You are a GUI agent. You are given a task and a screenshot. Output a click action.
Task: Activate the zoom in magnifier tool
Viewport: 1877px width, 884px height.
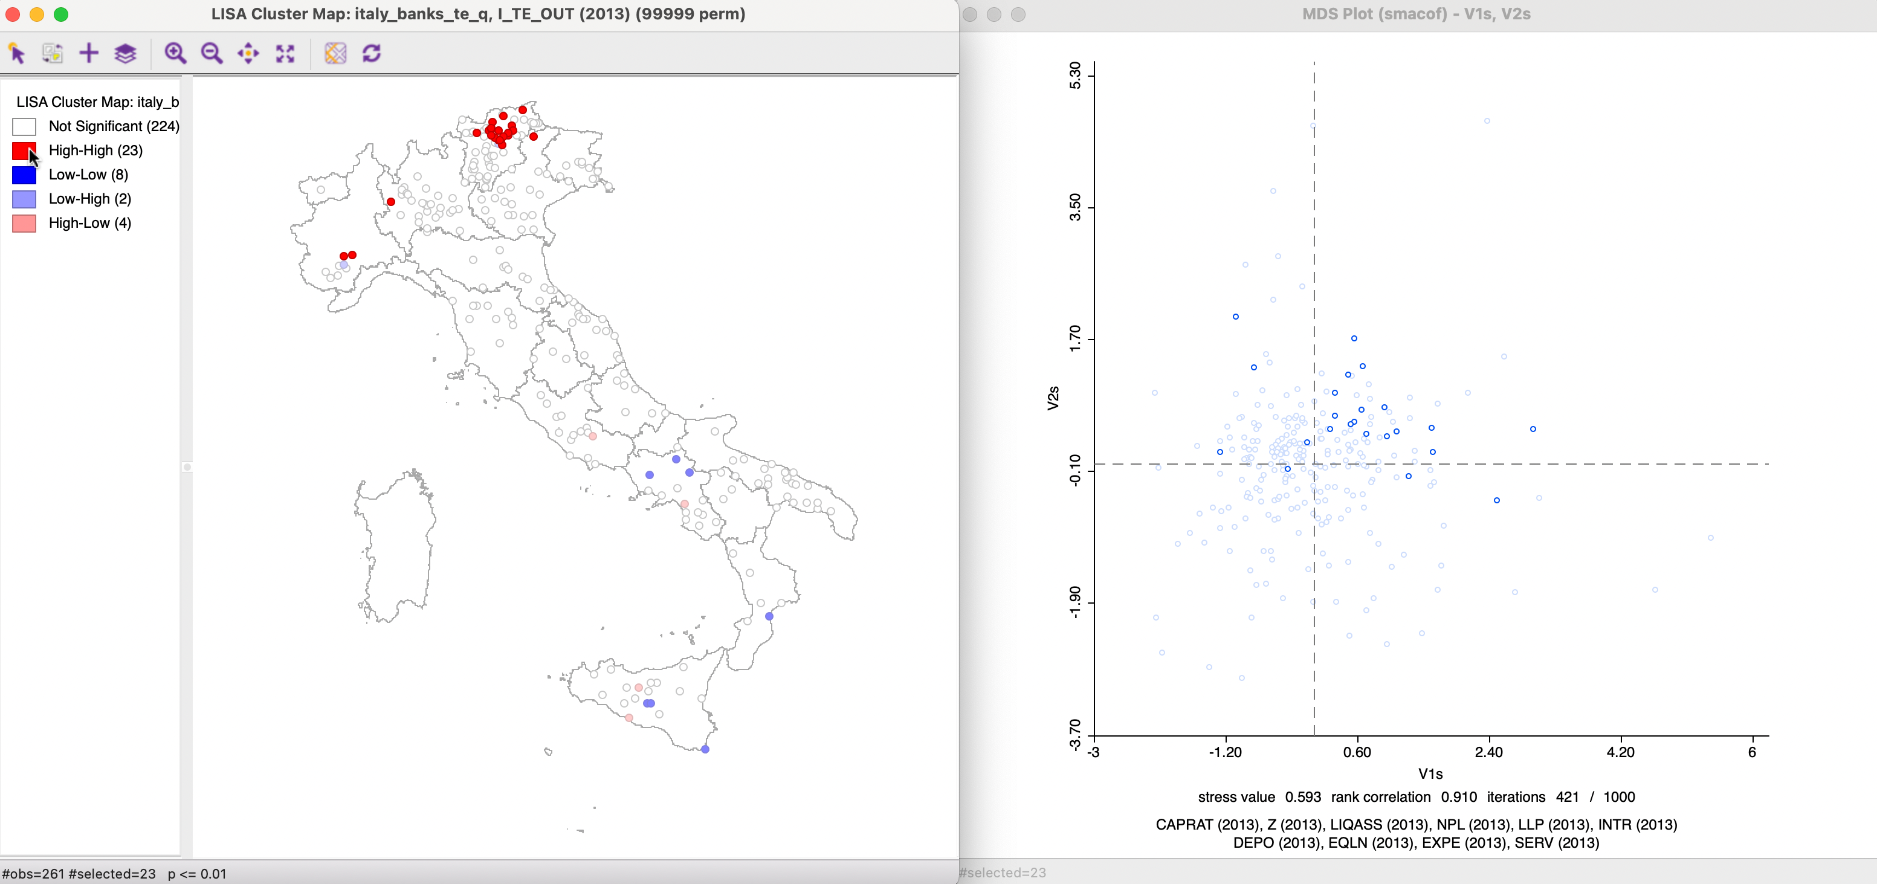[x=175, y=53]
